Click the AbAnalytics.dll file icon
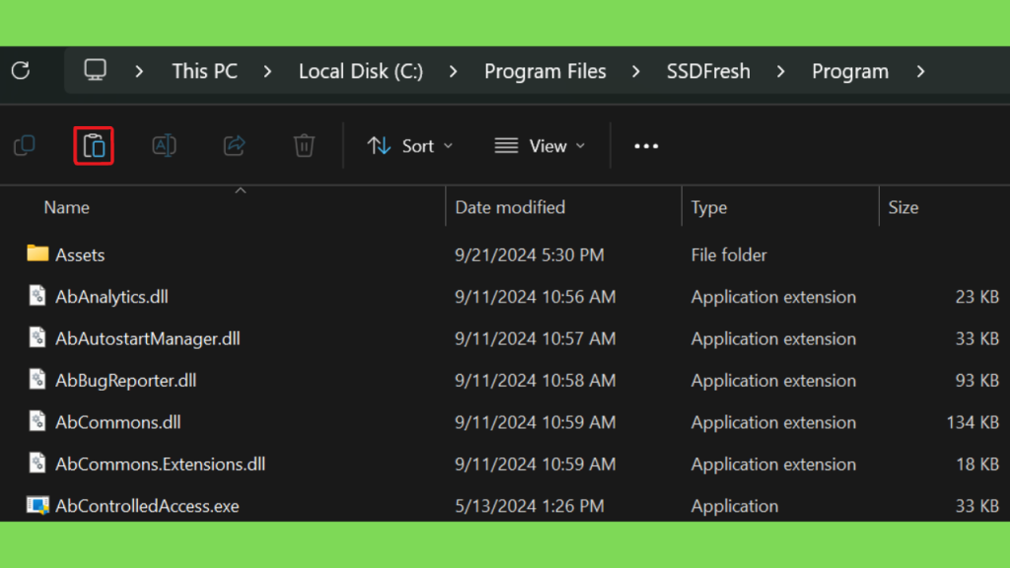The height and width of the screenshot is (568, 1010). [37, 296]
